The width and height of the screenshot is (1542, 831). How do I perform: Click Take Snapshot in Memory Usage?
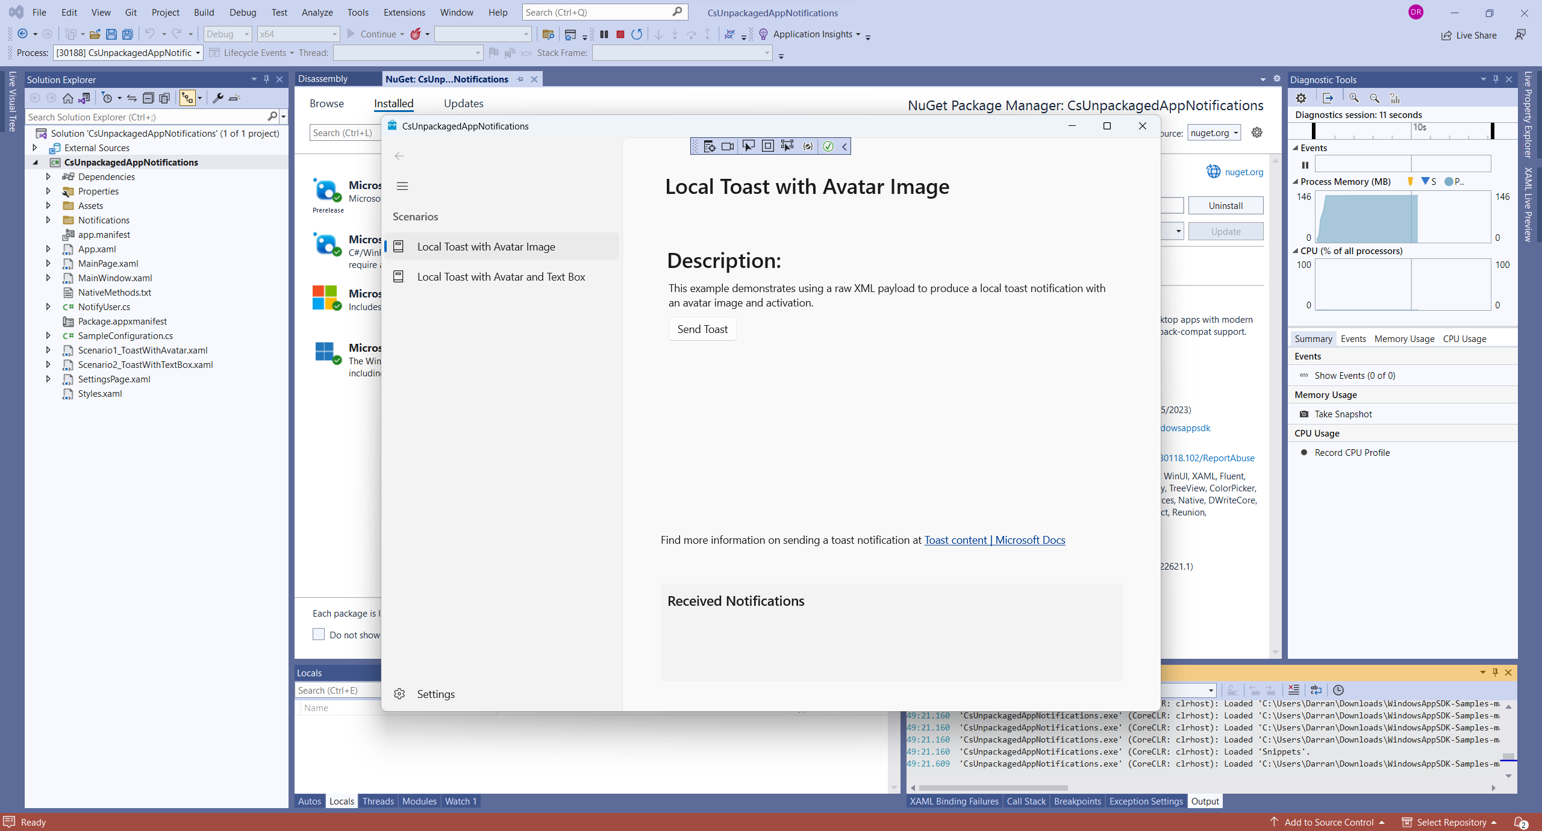point(1343,414)
